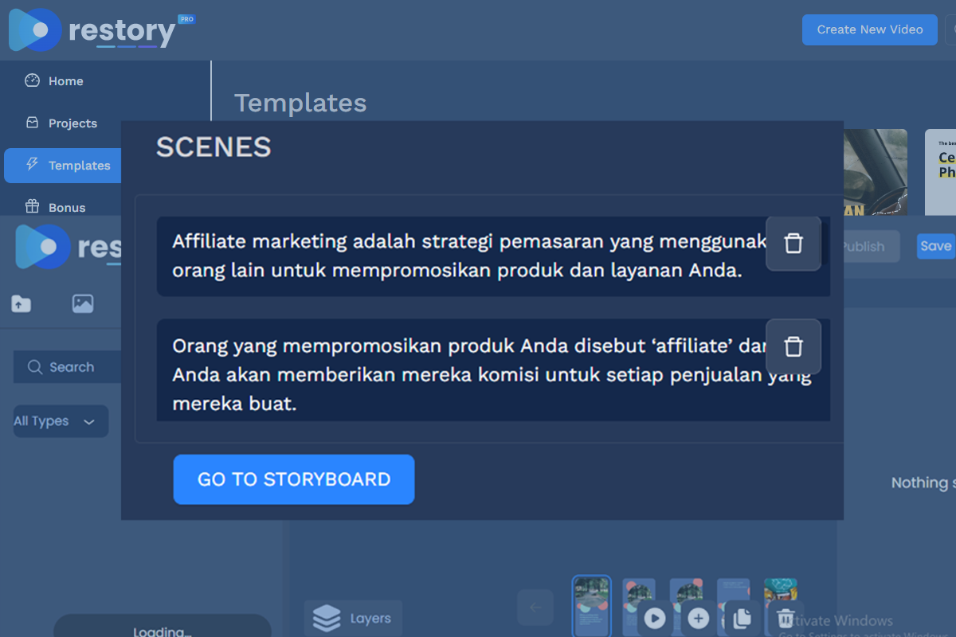
Task: Select the highlighted first scene thumbnail
Action: click(x=592, y=606)
